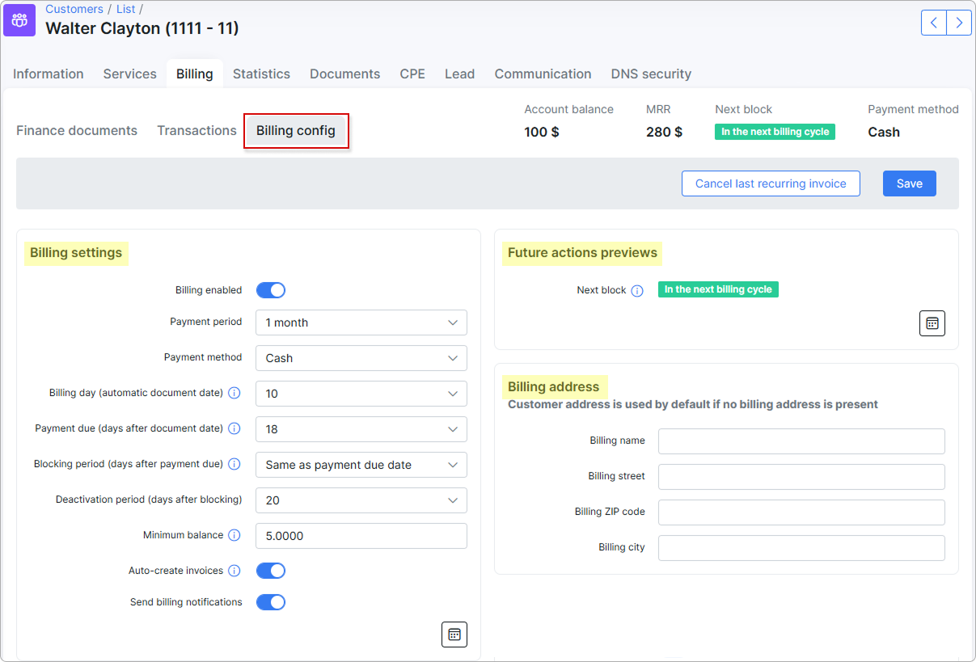This screenshot has width=976, height=662.
Task: Switch to the Lead tab
Action: point(459,74)
